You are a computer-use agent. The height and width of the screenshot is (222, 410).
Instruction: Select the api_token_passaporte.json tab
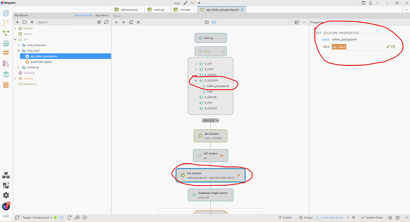(x=222, y=9)
